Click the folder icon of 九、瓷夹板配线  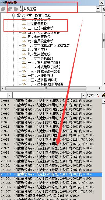point(24,54)
